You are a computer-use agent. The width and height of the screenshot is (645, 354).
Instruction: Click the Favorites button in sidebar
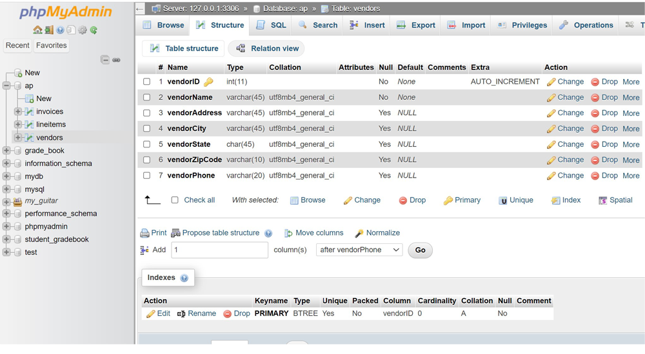pos(52,45)
